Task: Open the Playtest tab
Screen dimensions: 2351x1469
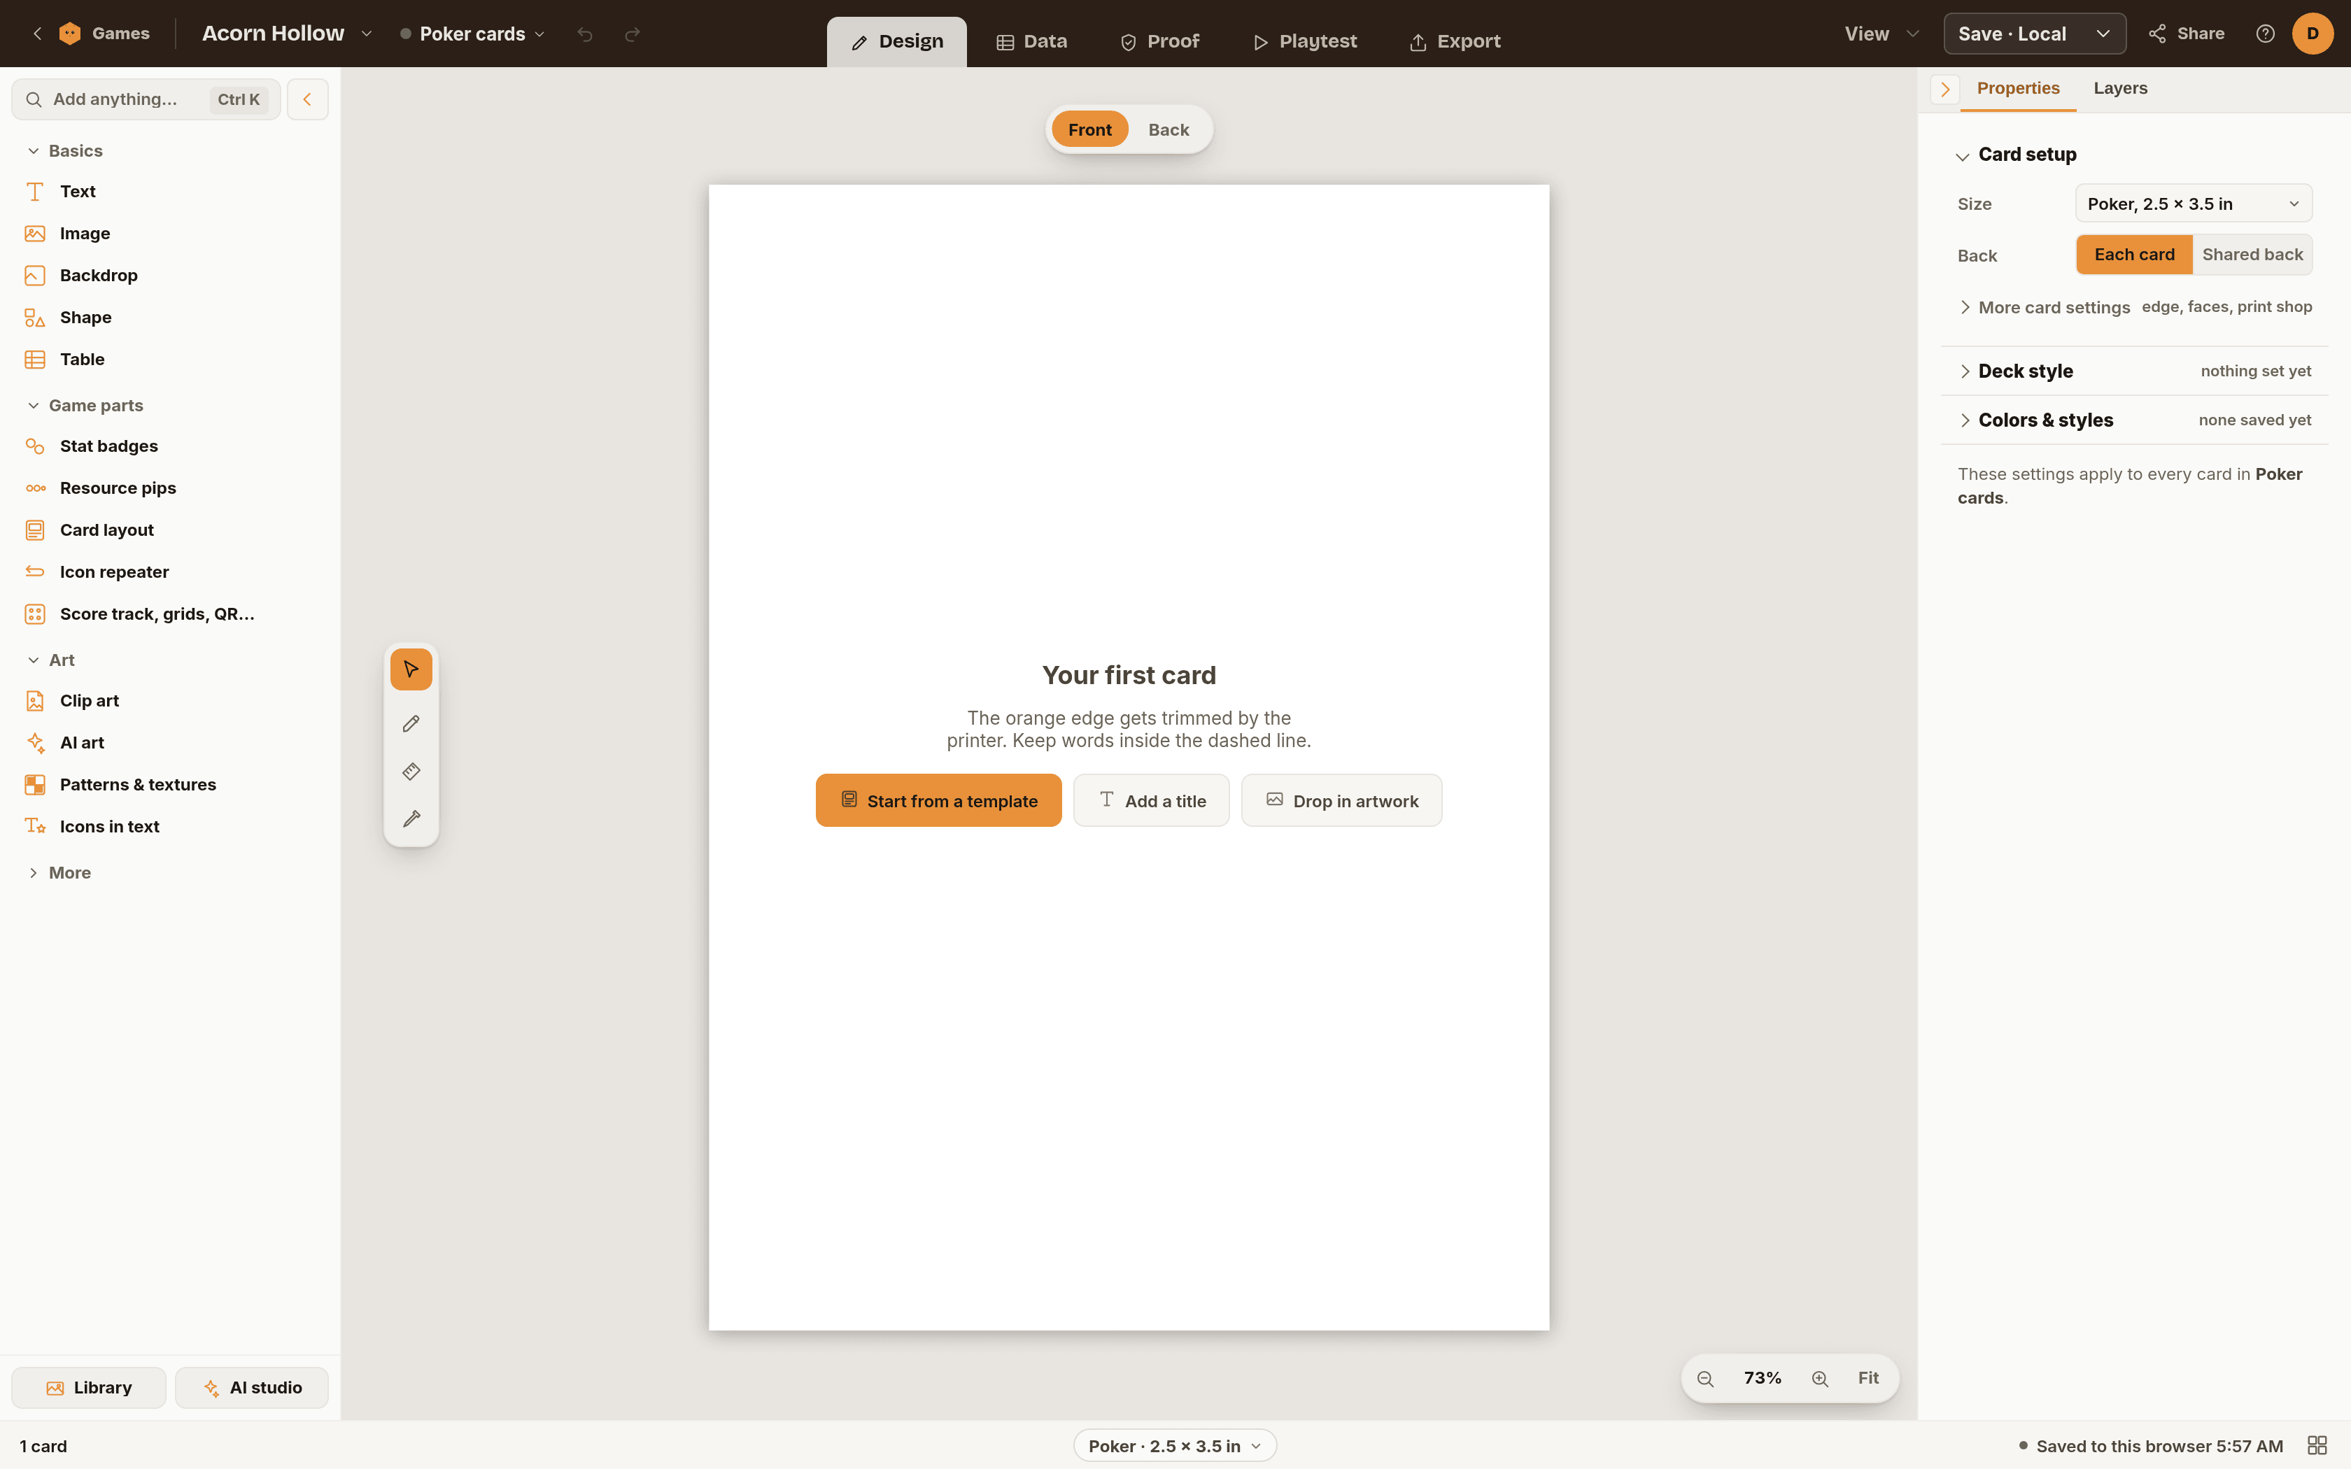Action: pyautogui.click(x=1305, y=42)
